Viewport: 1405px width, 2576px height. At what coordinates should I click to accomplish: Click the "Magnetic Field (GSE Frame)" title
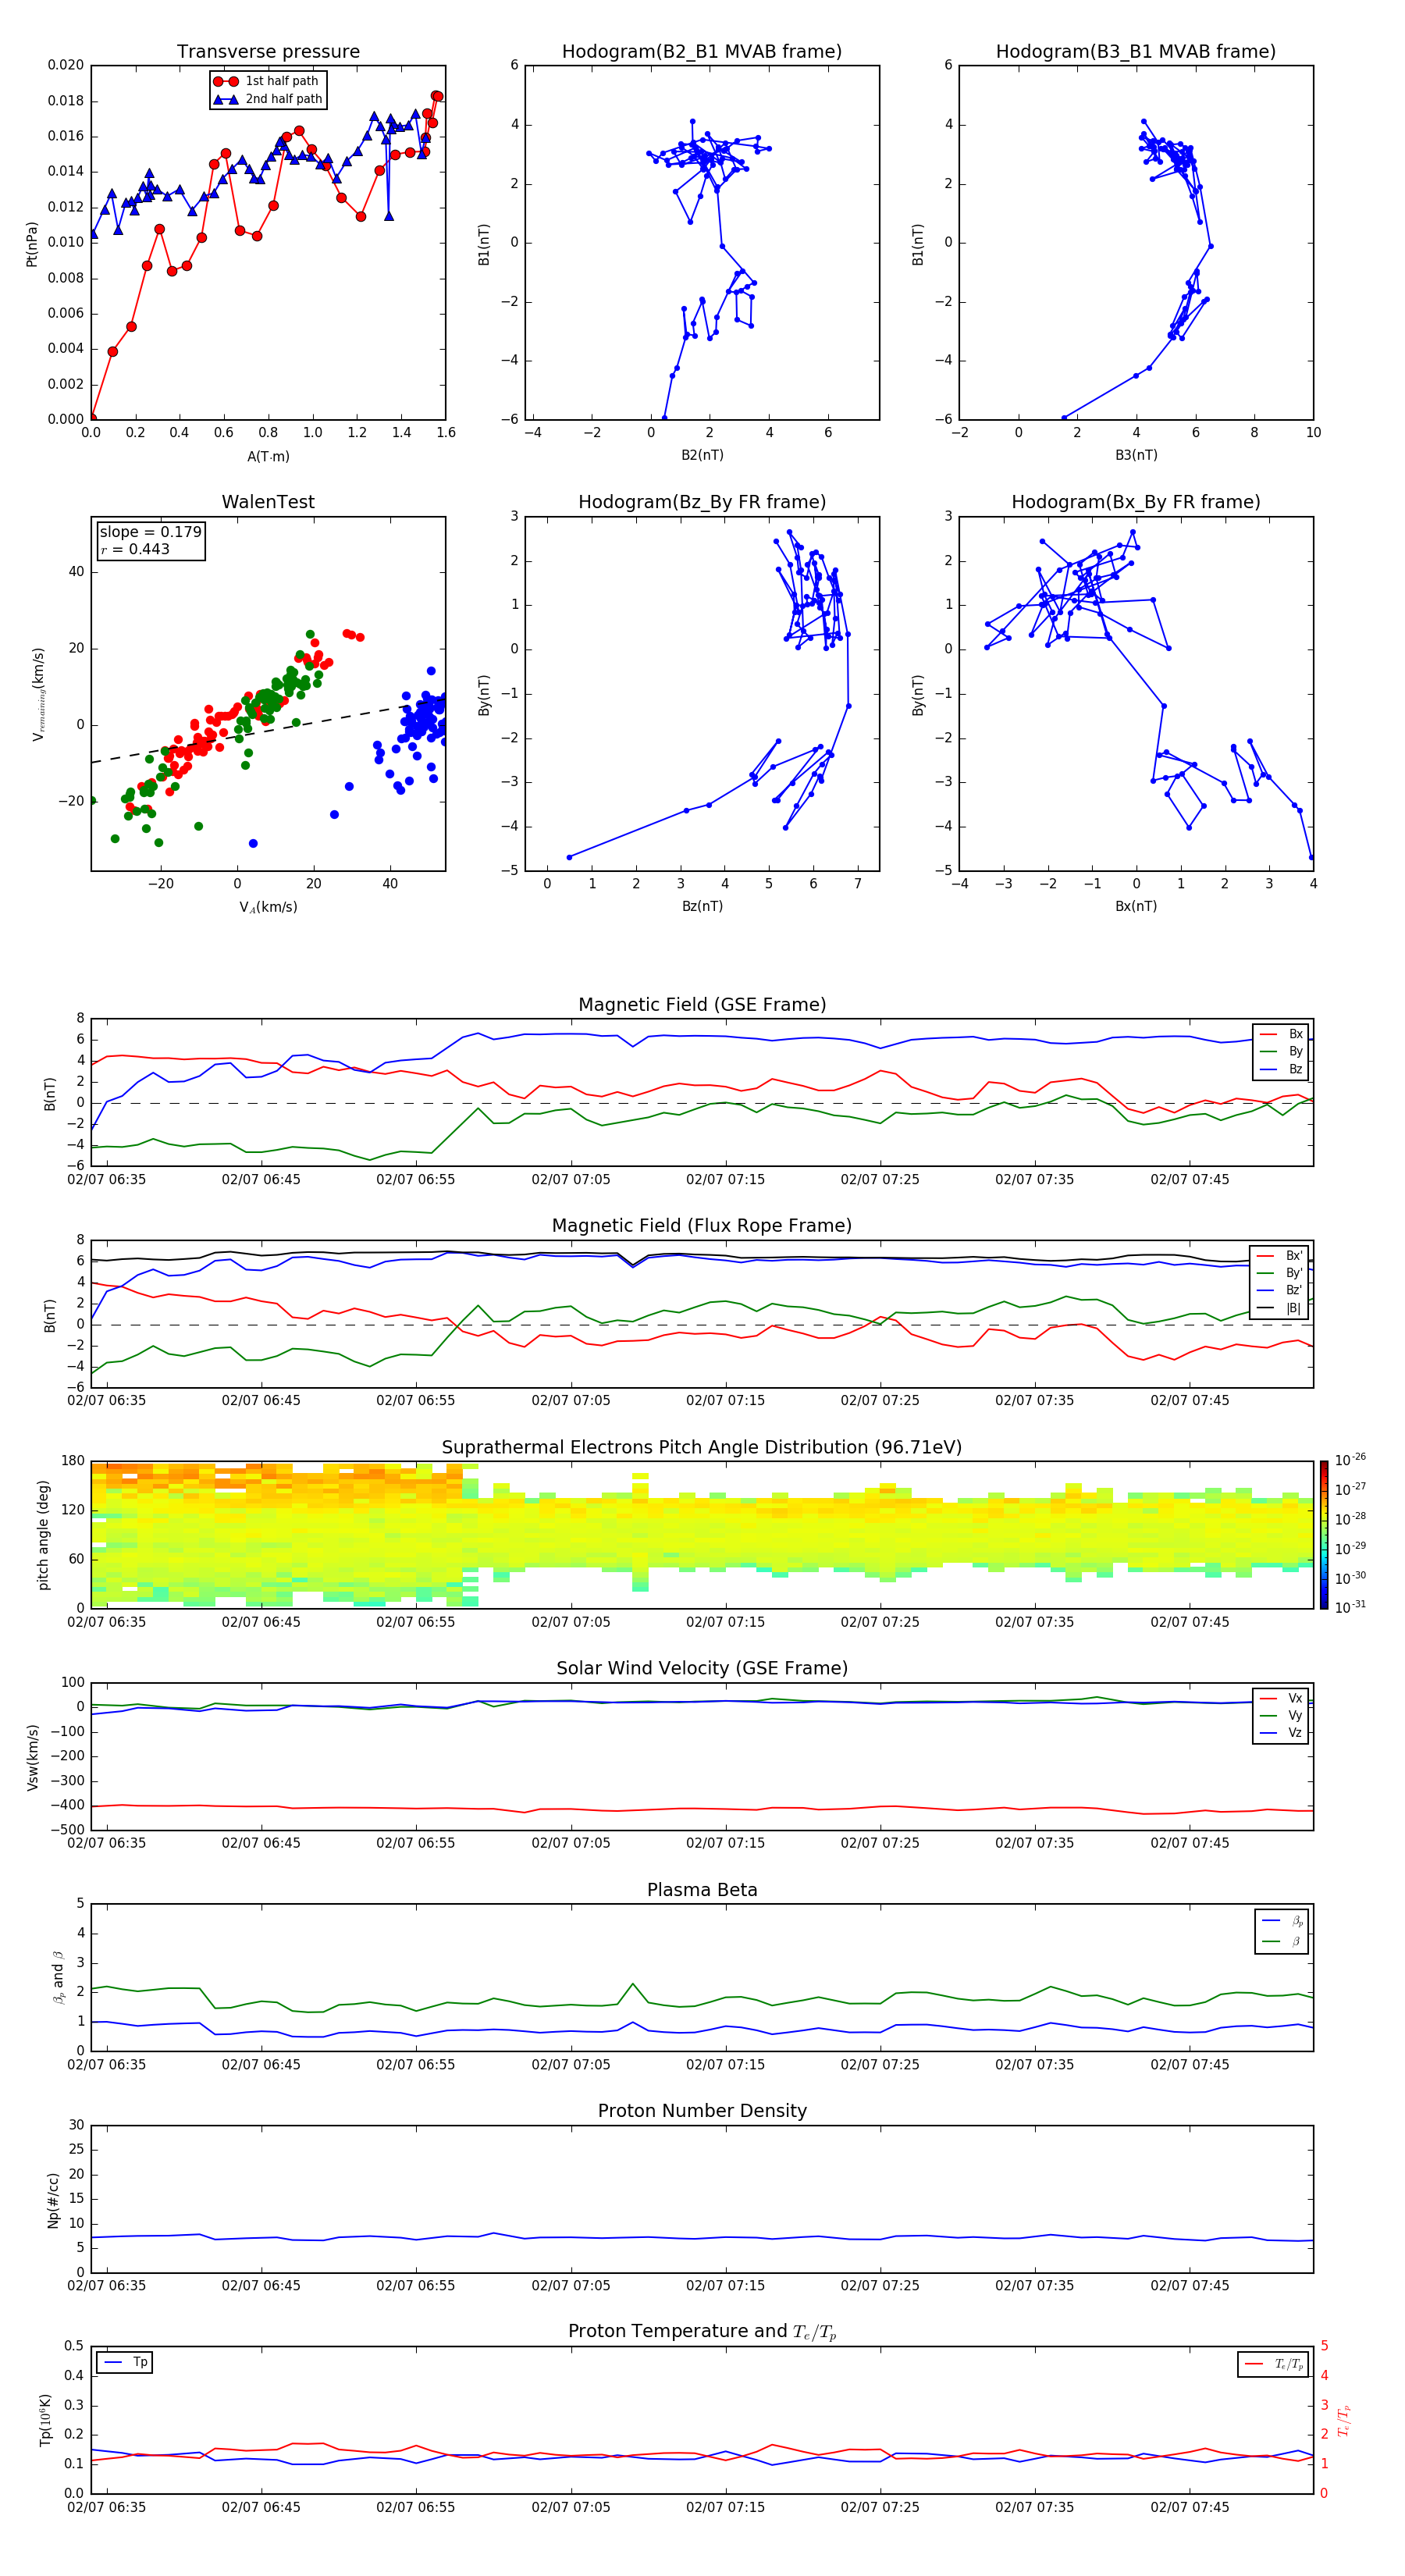coord(702,1005)
